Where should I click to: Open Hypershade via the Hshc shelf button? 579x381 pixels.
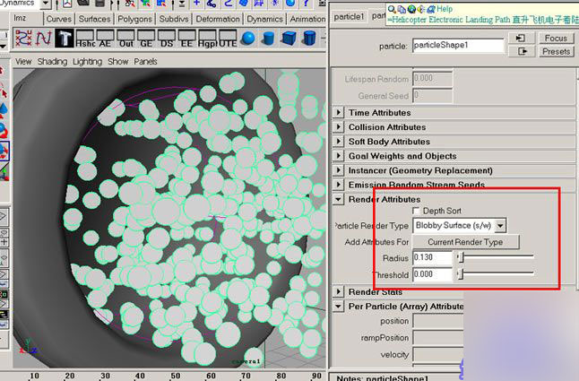(x=85, y=39)
